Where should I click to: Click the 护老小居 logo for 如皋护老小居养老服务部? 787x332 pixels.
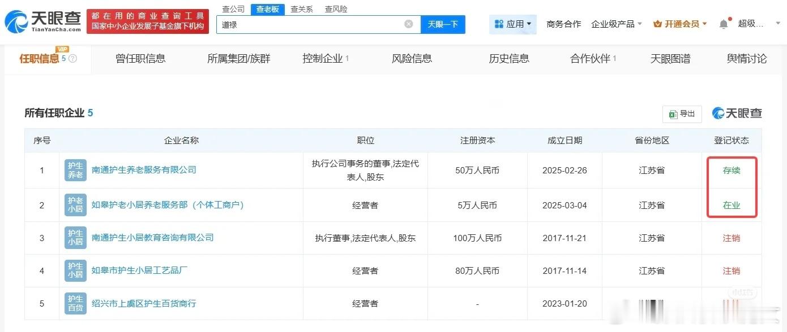point(75,205)
